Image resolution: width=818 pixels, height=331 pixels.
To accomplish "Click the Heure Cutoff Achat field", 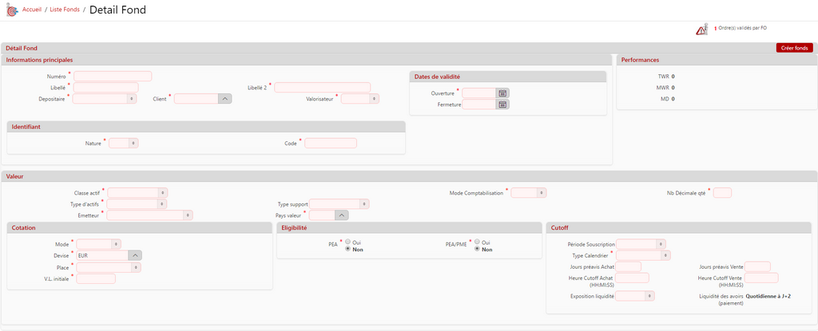I will (633, 278).
